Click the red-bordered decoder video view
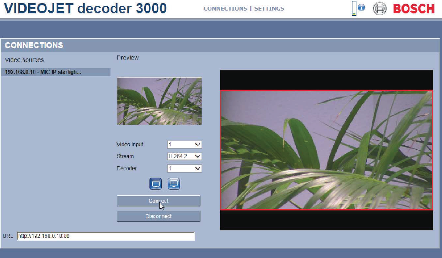Screen dimensions: 442x258 click(x=326, y=150)
